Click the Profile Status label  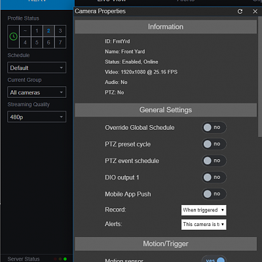(24, 18)
